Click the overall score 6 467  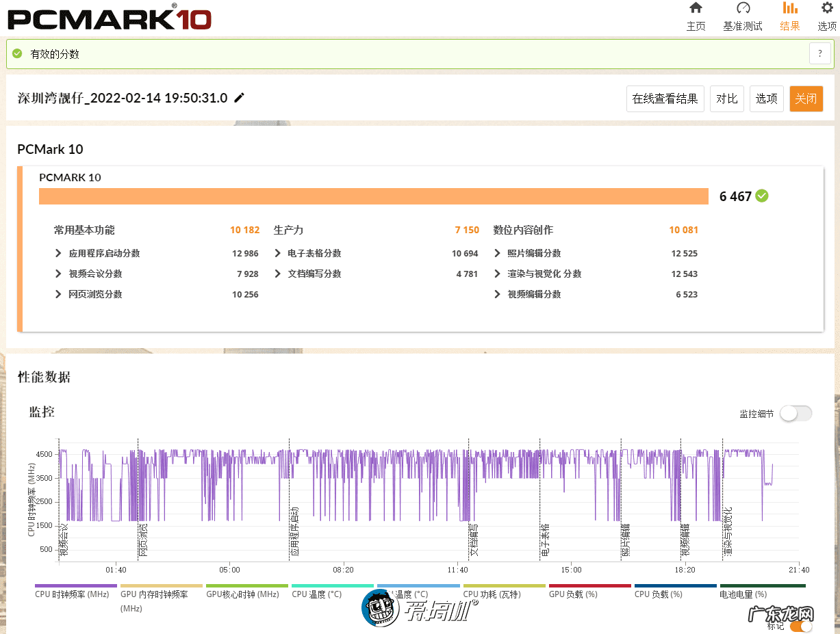point(735,196)
